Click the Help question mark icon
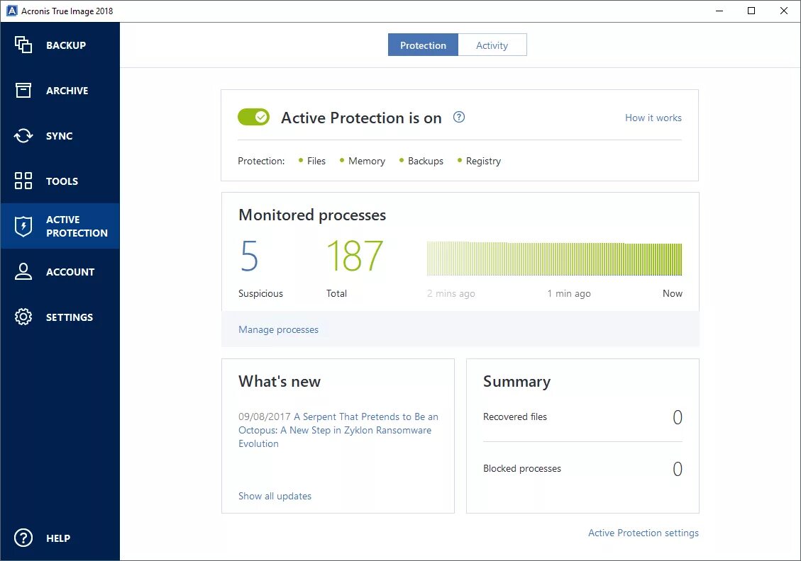Screen dimensions: 801x561 click(x=23, y=538)
